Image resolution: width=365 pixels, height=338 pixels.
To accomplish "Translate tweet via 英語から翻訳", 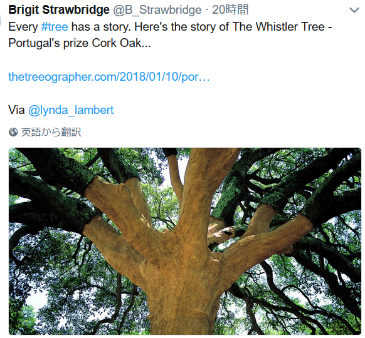I will pyautogui.click(x=51, y=132).
